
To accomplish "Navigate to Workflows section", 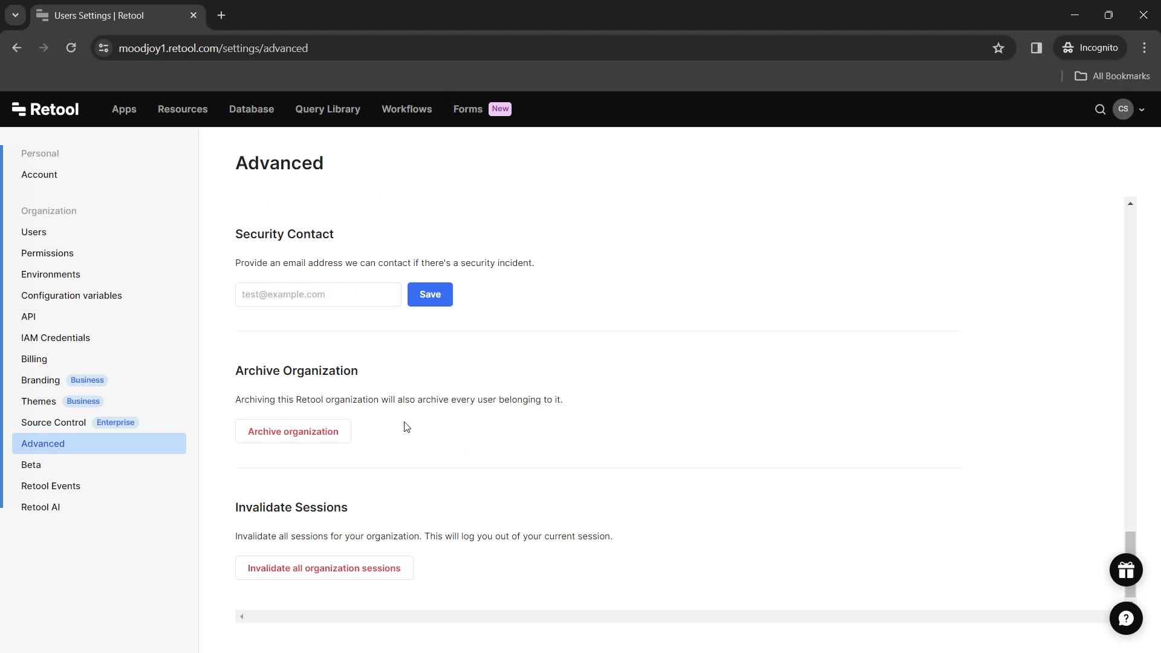I will (x=407, y=108).
